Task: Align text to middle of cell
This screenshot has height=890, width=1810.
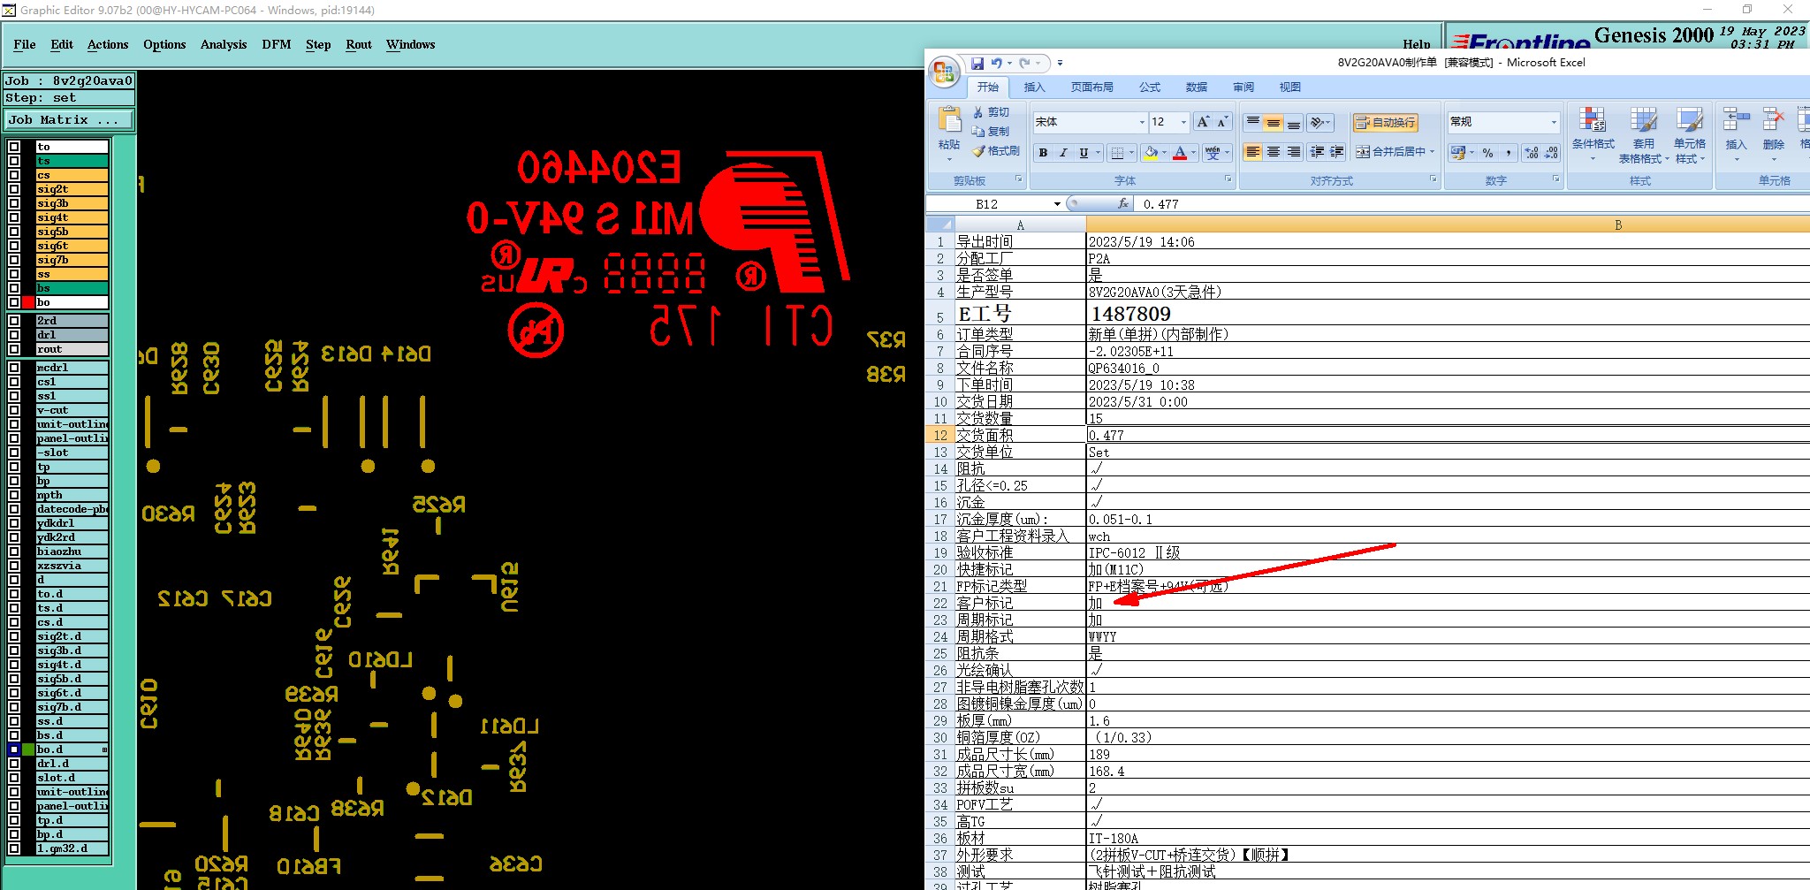Action: tap(1274, 122)
